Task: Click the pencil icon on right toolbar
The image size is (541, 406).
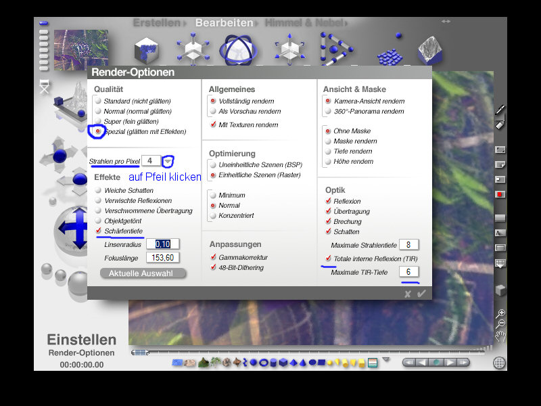Action: [500, 110]
